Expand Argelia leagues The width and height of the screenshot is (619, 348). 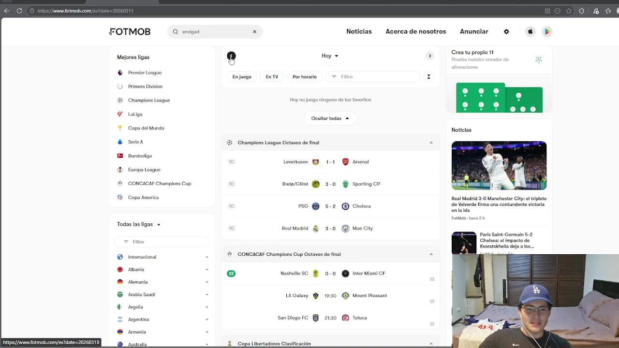pyautogui.click(x=206, y=307)
